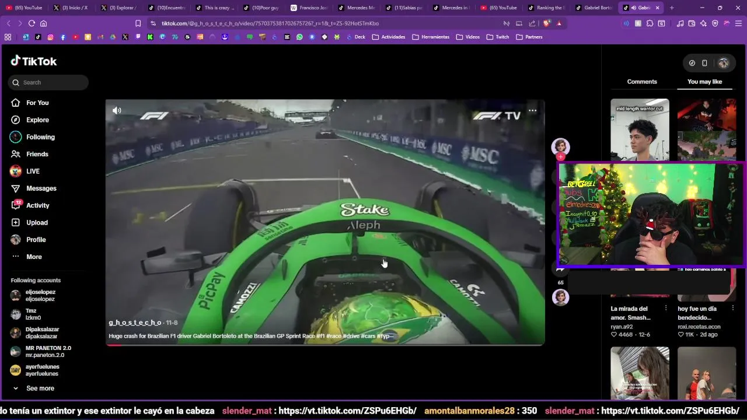
Task: Close the active Gabriel TikTok tab
Action: pos(657,8)
